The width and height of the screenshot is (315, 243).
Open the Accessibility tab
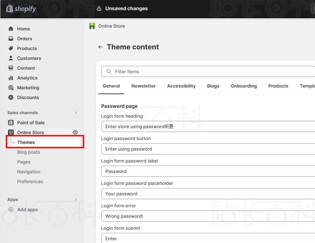coord(181,86)
